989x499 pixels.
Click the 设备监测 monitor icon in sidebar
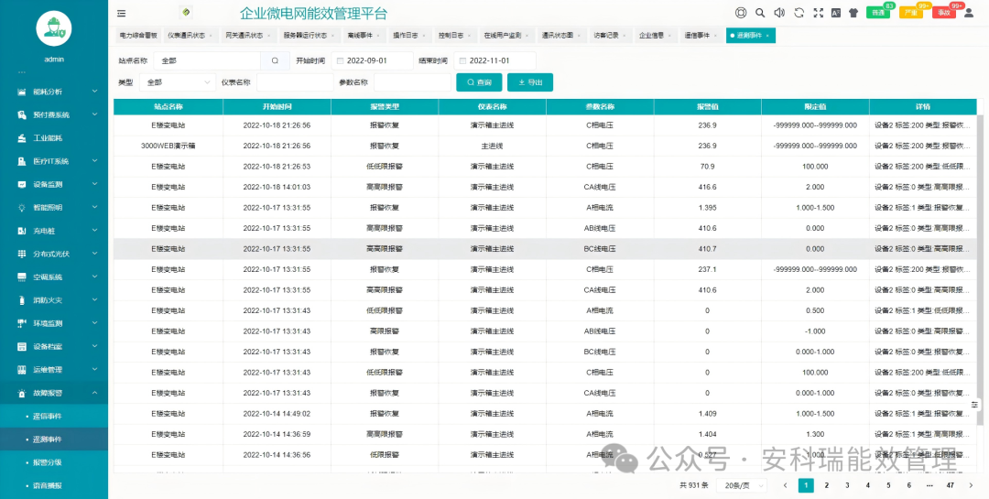point(21,184)
